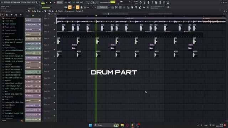
Task: Select the playlist select tool
Action: [x=47, y=11]
